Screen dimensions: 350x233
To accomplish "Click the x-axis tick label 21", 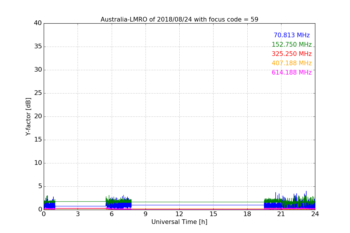I will [281, 214].
